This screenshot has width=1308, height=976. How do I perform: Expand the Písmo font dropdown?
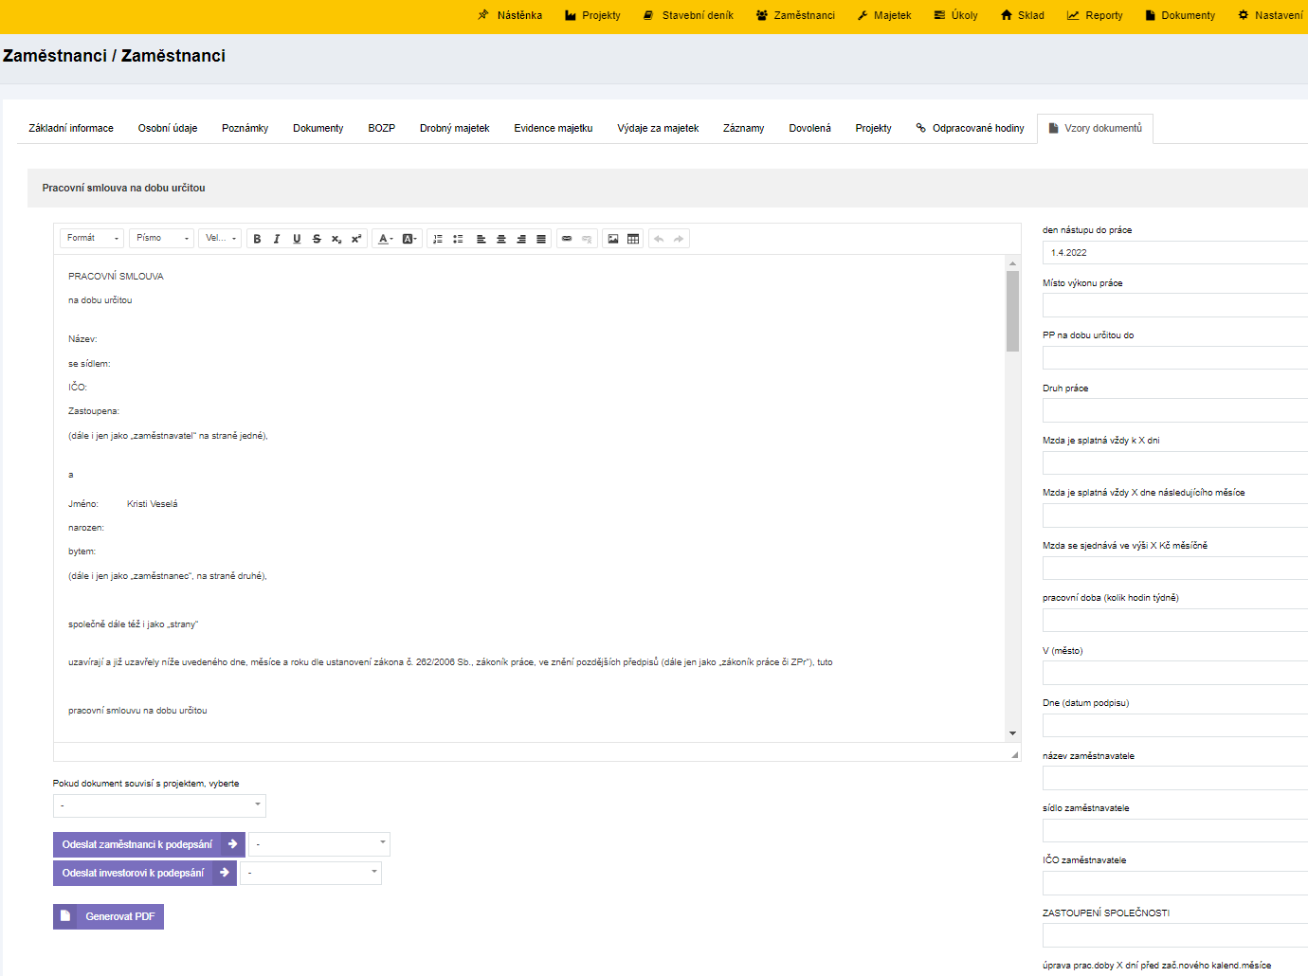(161, 239)
